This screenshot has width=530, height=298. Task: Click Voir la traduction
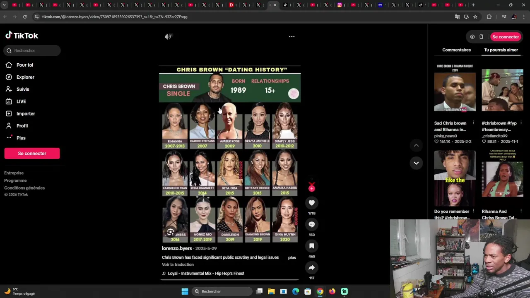[178, 264]
